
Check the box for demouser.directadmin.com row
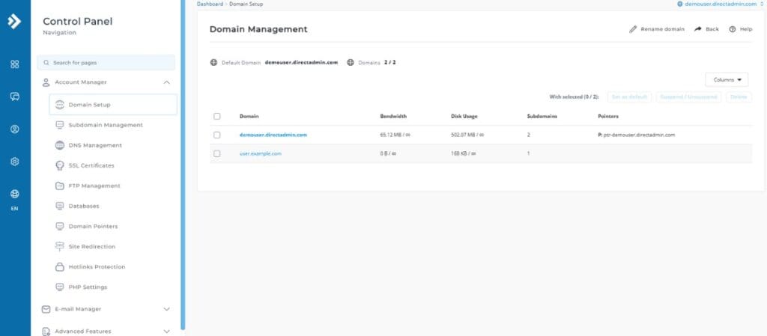point(217,135)
